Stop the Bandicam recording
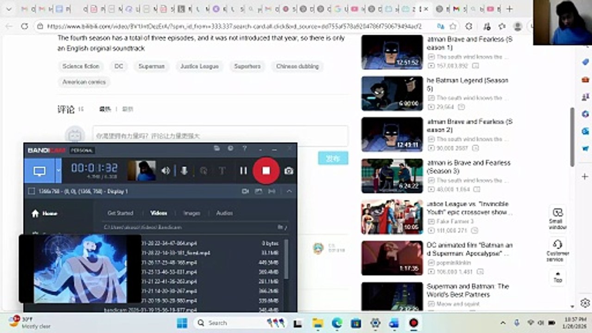 (266, 171)
